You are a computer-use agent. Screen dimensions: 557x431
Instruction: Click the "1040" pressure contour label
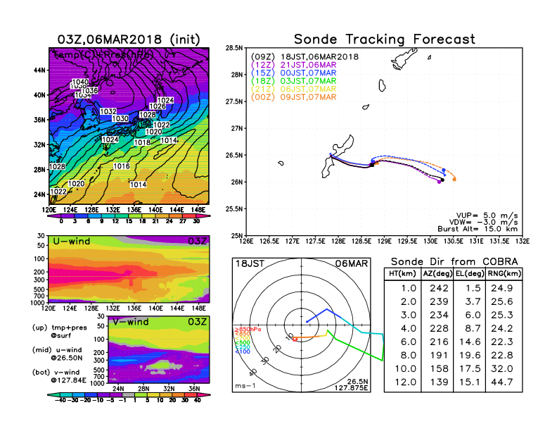pyautogui.click(x=80, y=82)
